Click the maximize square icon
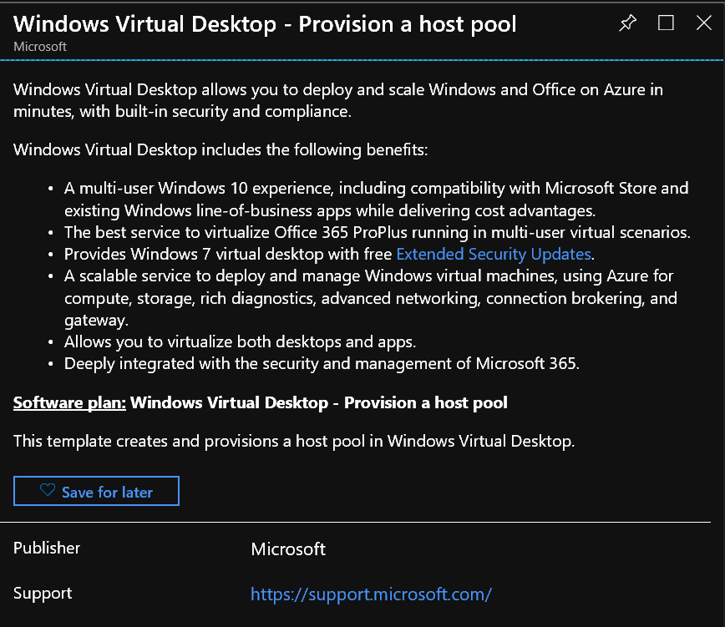 click(666, 23)
